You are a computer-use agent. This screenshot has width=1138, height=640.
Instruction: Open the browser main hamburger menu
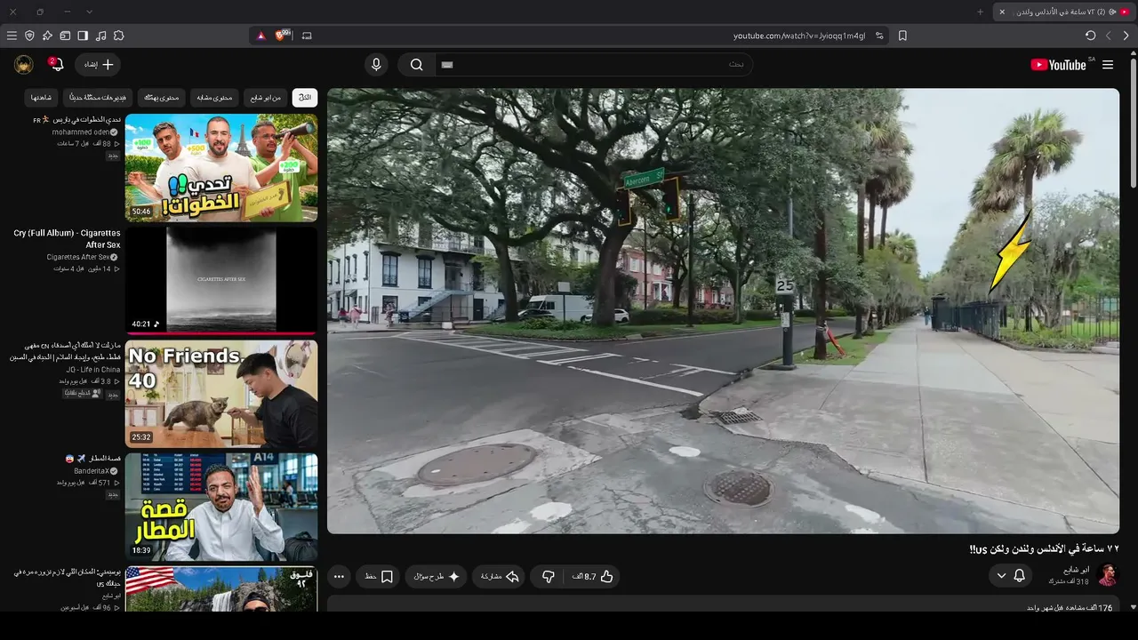12,36
